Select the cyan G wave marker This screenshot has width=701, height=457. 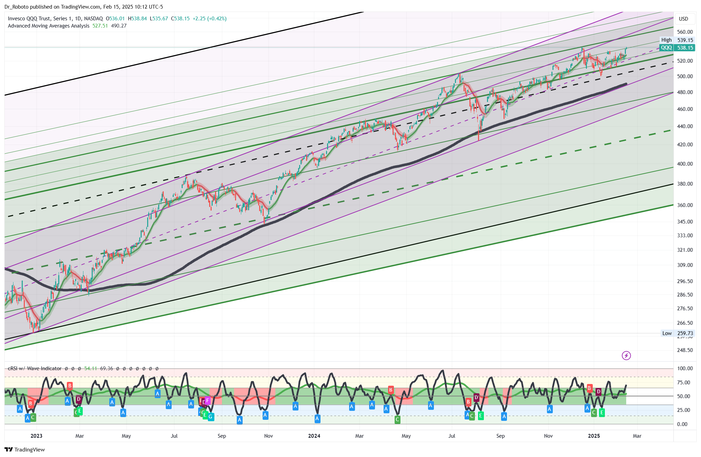[211, 417]
